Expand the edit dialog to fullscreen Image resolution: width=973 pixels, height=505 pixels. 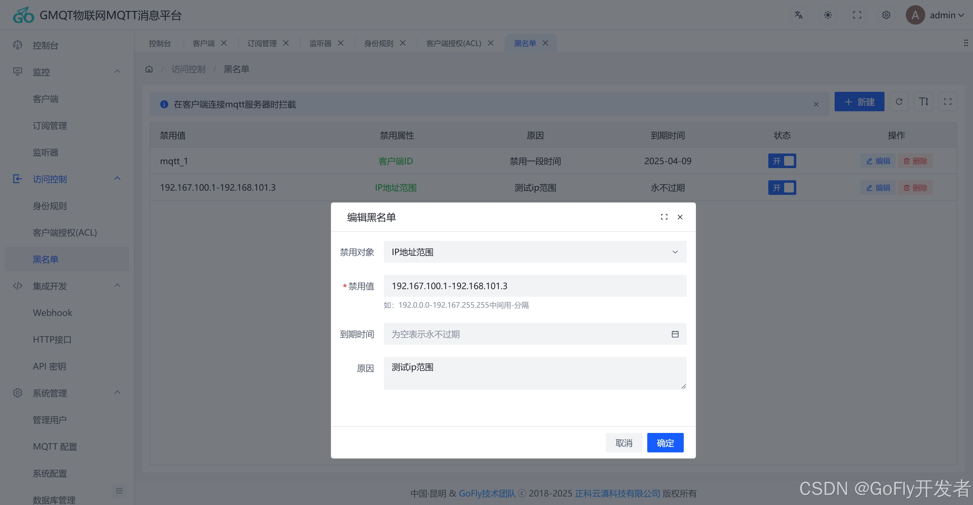tap(664, 217)
